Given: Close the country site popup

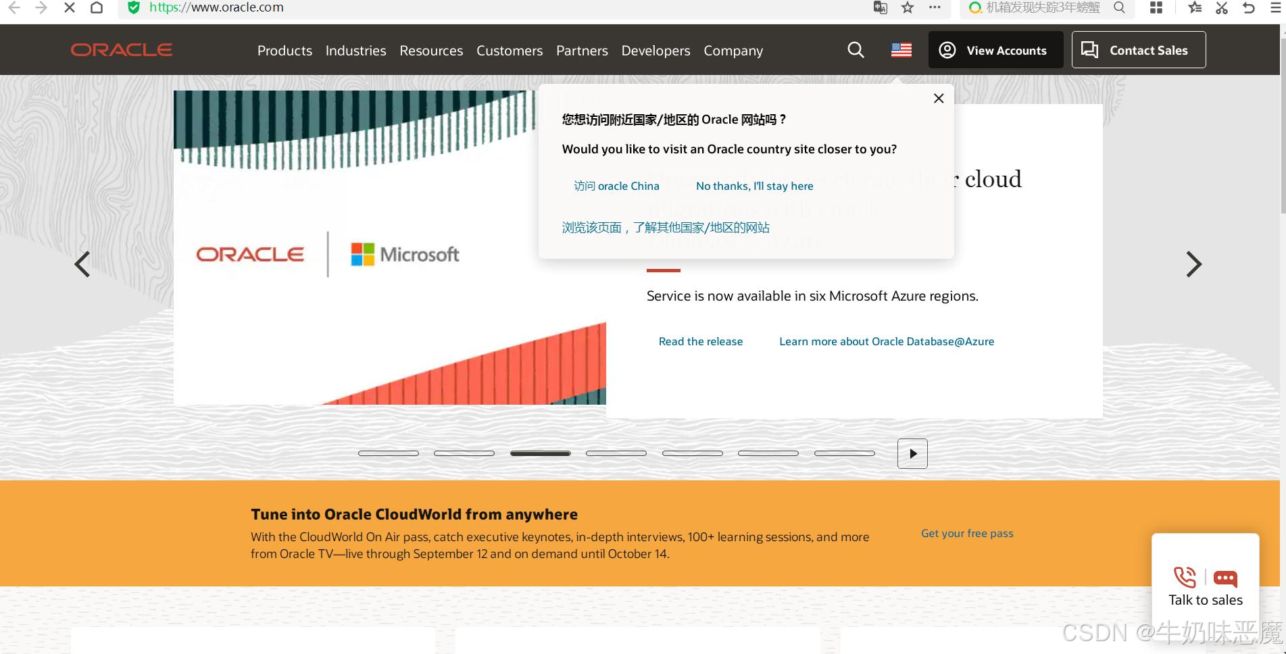Looking at the screenshot, I should point(939,99).
